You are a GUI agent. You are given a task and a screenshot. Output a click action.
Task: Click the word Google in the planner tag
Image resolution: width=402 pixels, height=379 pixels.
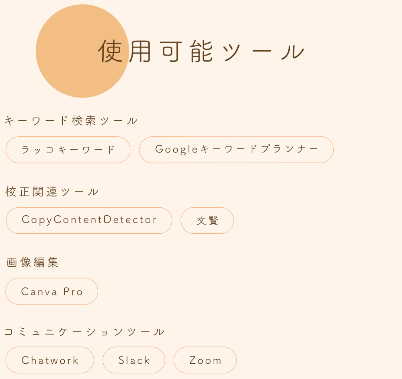(x=176, y=149)
